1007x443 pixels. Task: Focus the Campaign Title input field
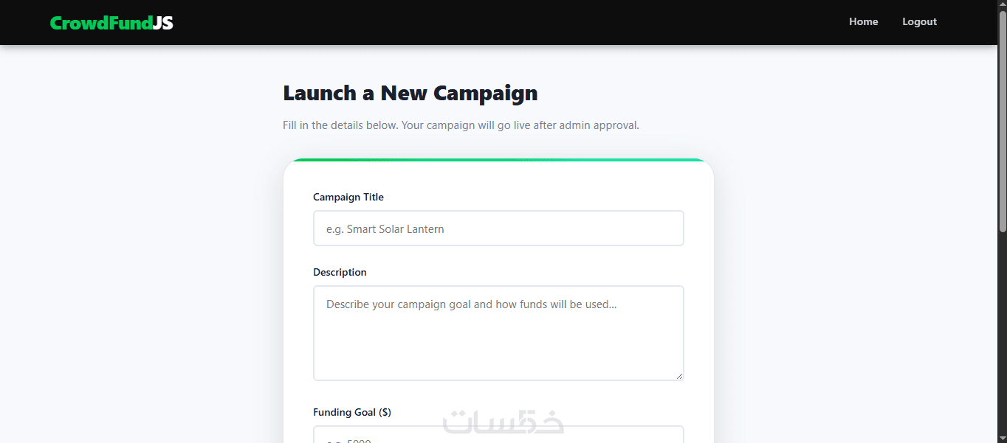pos(498,229)
